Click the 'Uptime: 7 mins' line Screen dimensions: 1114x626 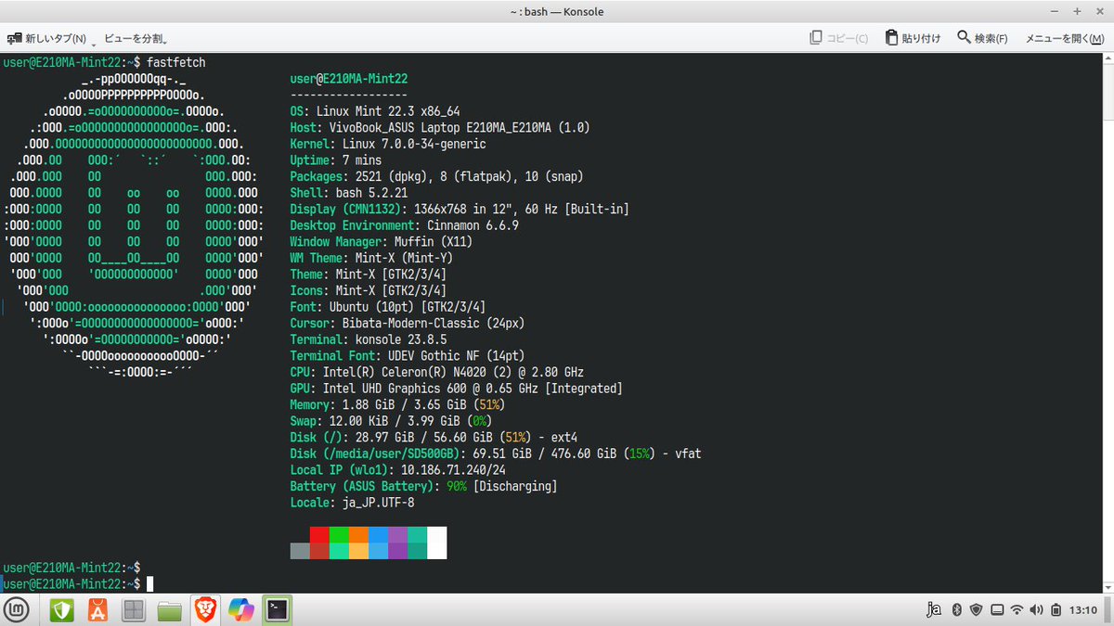point(336,160)
